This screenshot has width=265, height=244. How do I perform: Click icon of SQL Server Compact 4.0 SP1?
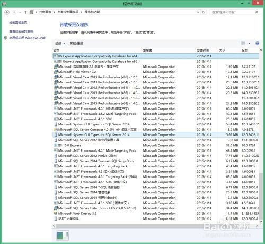coord(56,129)
